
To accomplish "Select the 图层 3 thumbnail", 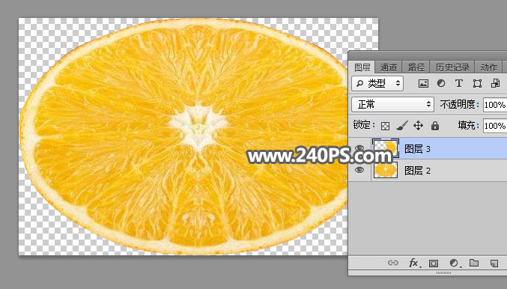I will [x=386, y=148].
